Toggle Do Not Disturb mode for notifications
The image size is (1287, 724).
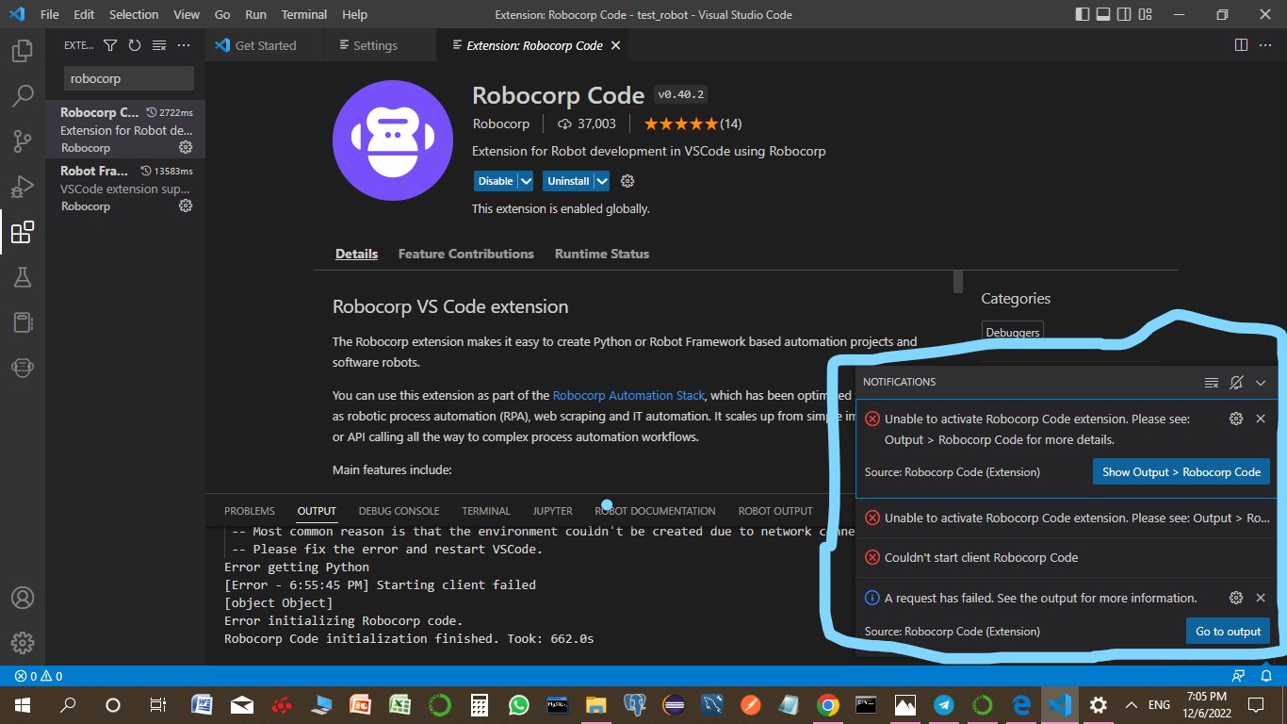[x=1236, y=382]
